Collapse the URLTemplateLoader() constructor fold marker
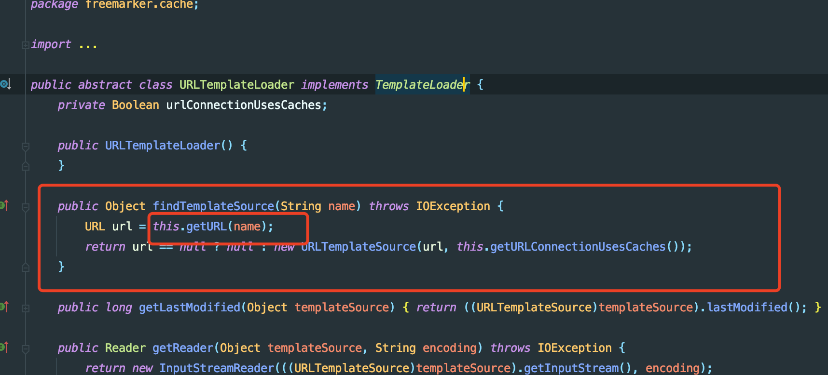828x375 pixels. click(26, 146)
